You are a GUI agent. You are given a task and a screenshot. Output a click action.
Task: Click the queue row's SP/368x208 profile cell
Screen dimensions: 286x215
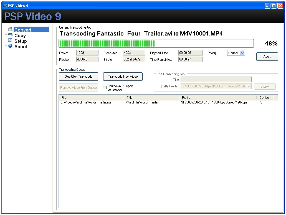214,102
